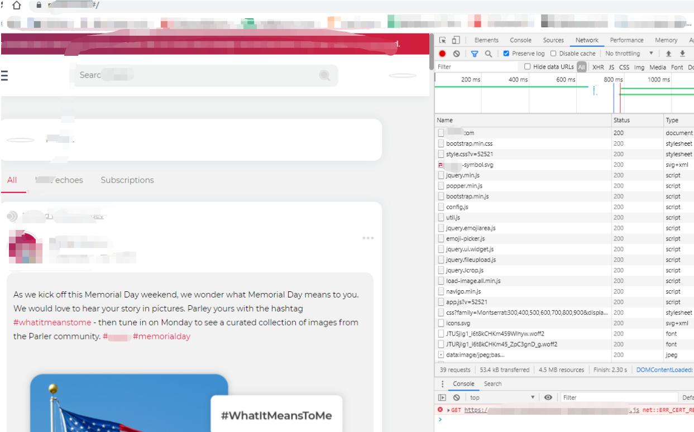The height and width of the screenshot is (432, 694).
Task: Expand the GET error message in console
Action: (x=449, y=410)
